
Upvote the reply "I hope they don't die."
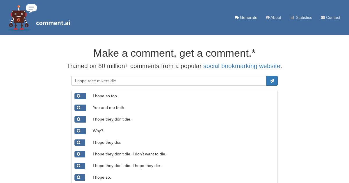[x=80, y=119]
